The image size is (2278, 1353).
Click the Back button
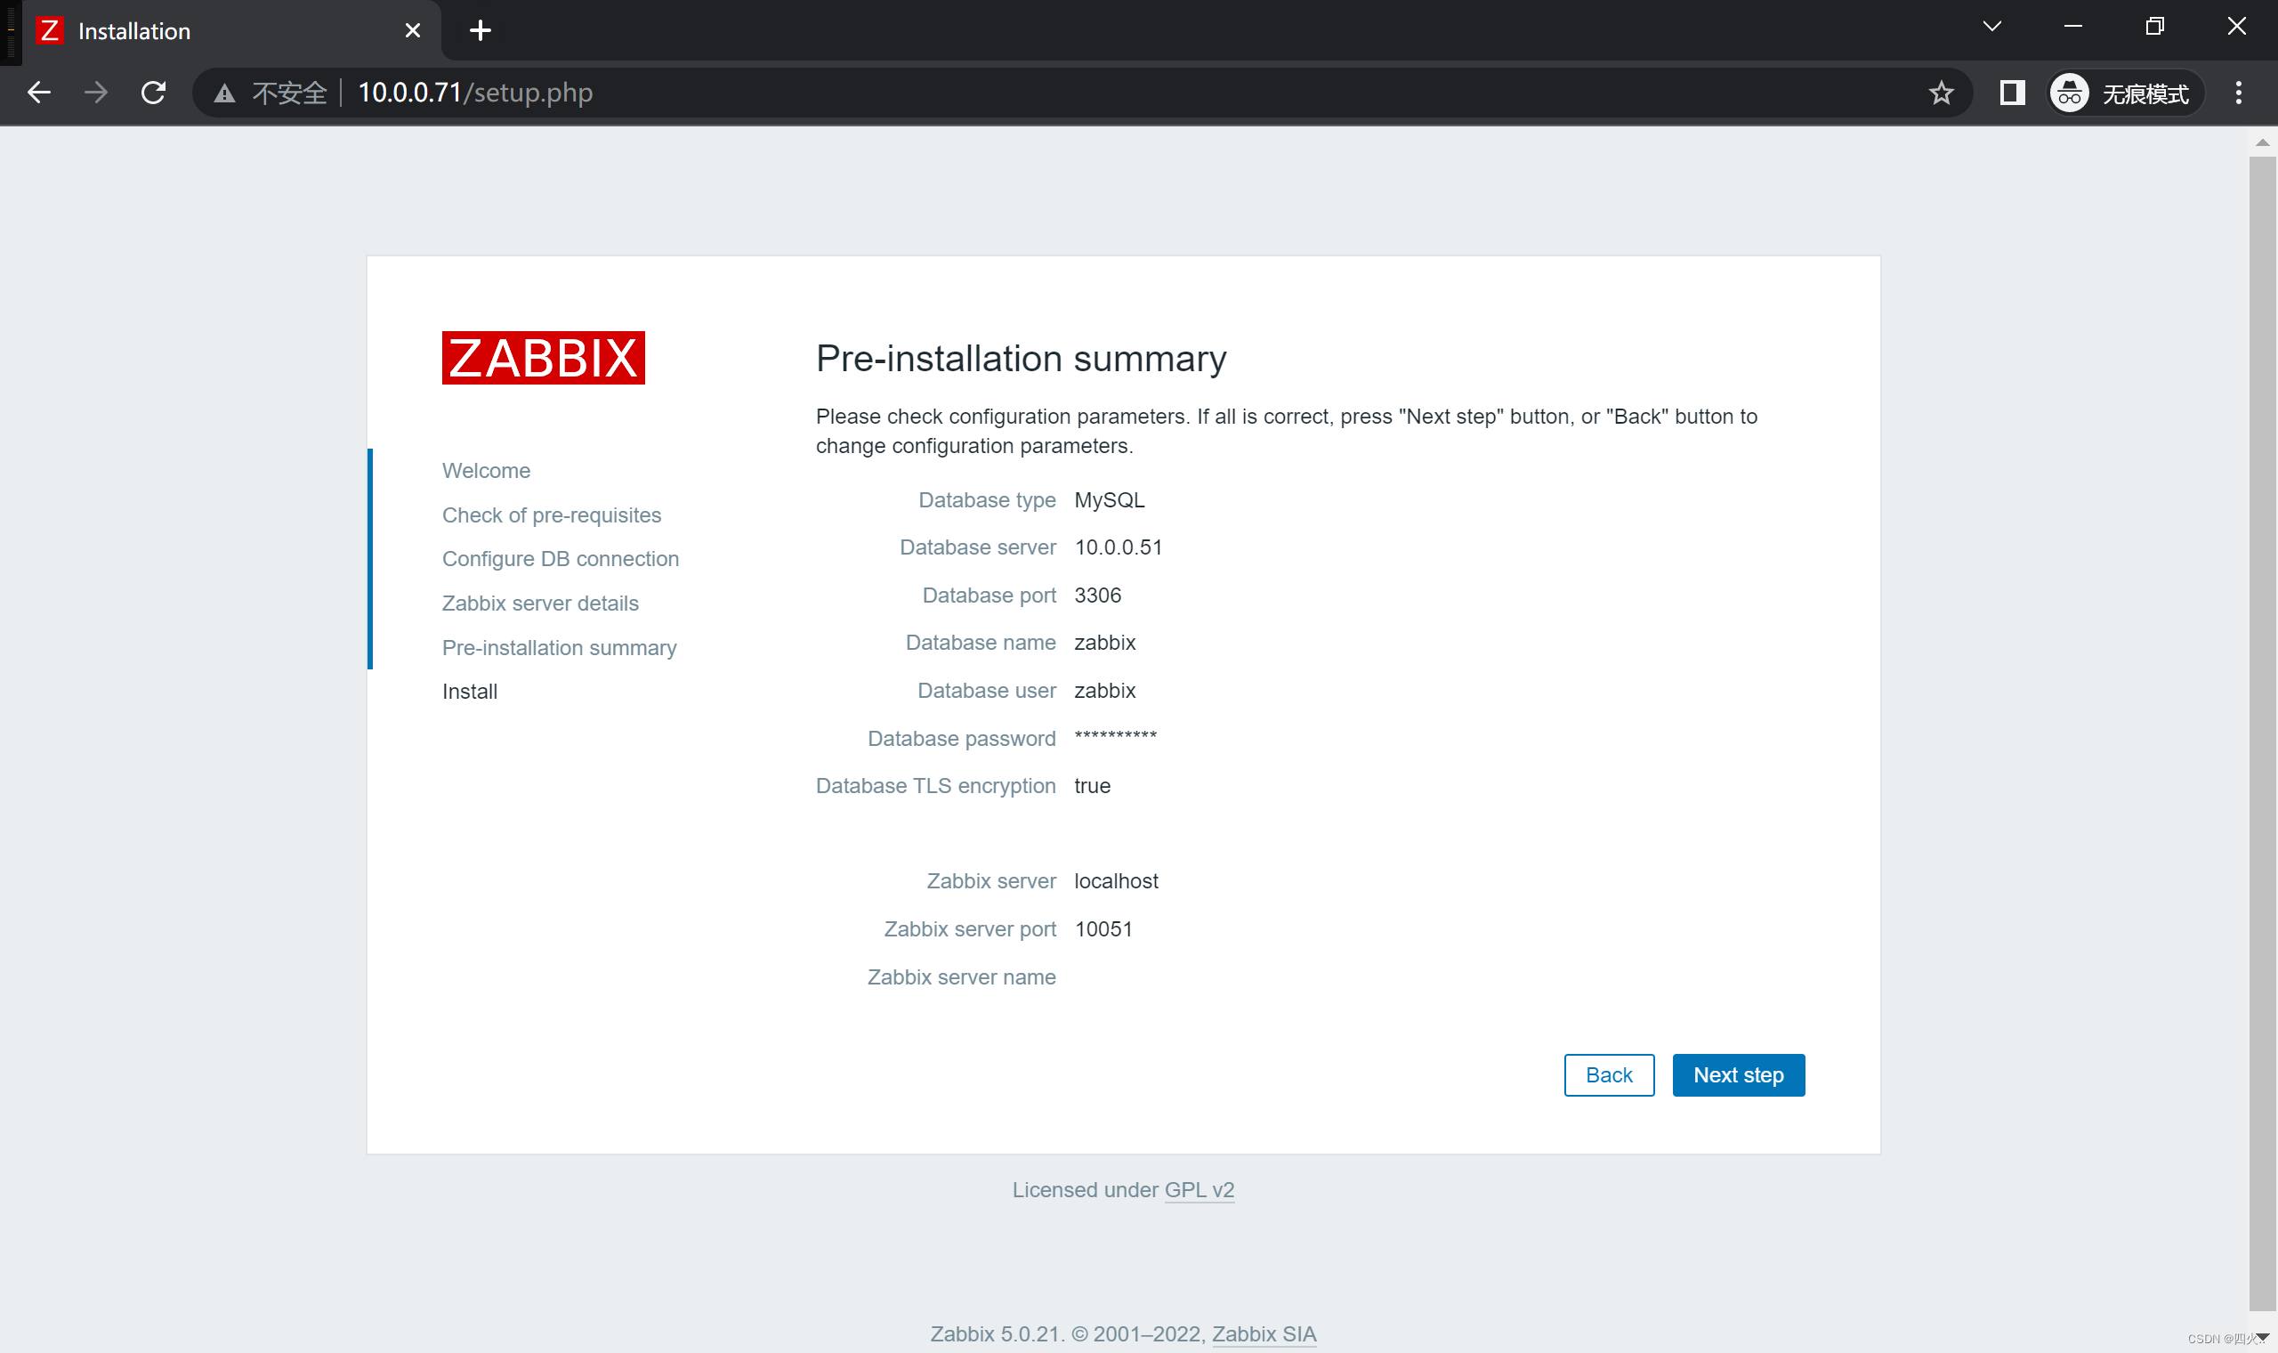1609,1075
